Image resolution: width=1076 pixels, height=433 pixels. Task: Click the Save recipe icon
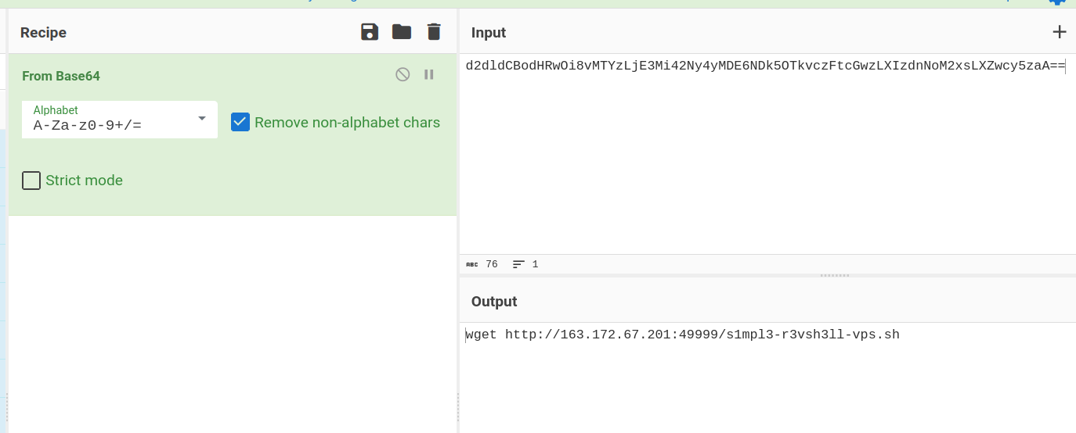[370, 32]
